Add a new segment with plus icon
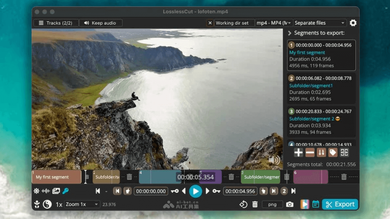The image size is (390, 219). pyautogui.click(x=298, y=152)
